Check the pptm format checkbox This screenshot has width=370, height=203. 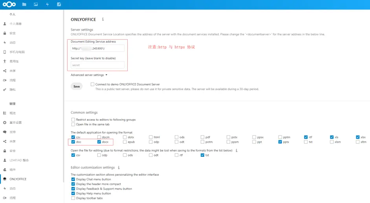[x=280, y=137]
